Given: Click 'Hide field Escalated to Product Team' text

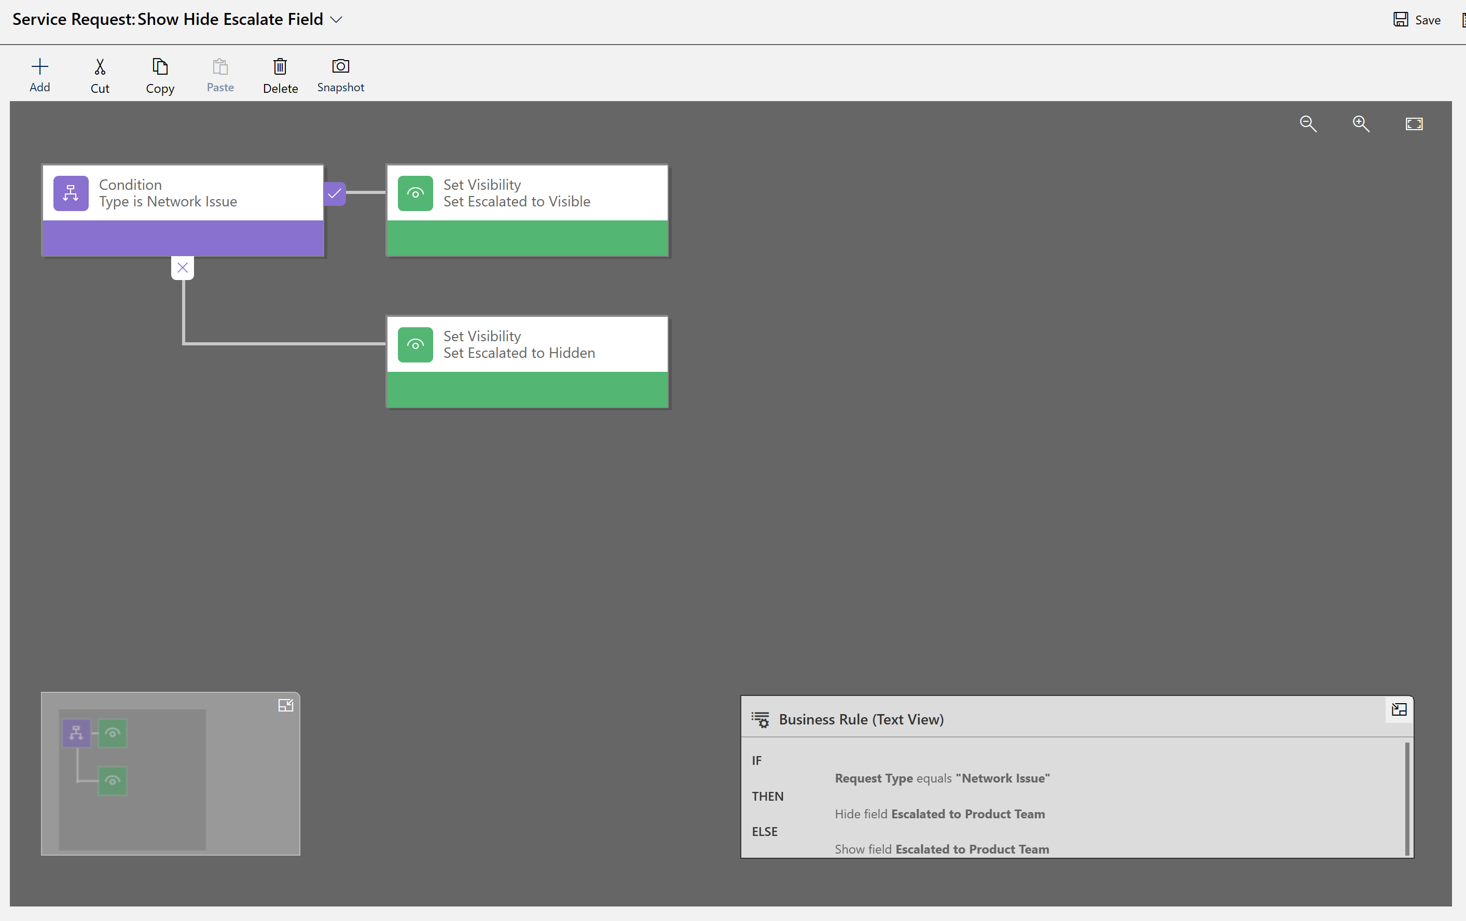Looking at the screenshot, I should coord(939,814).
